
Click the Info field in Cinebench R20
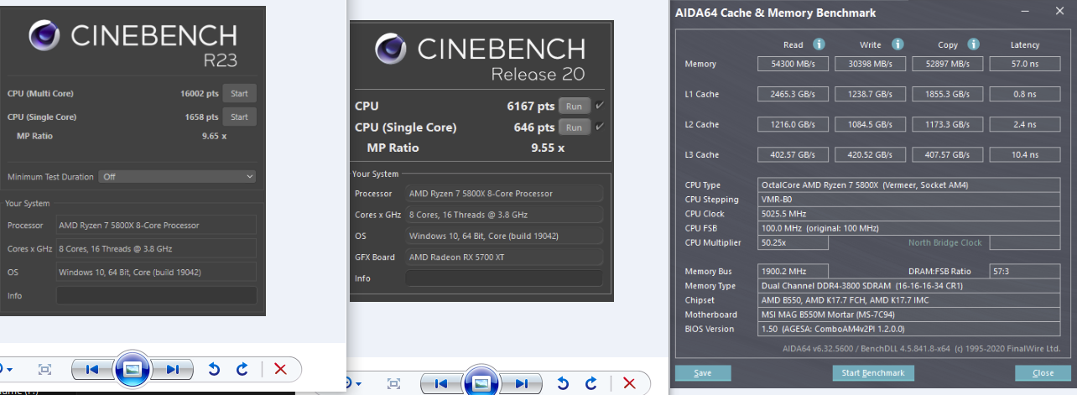click(x=504, y=278)
